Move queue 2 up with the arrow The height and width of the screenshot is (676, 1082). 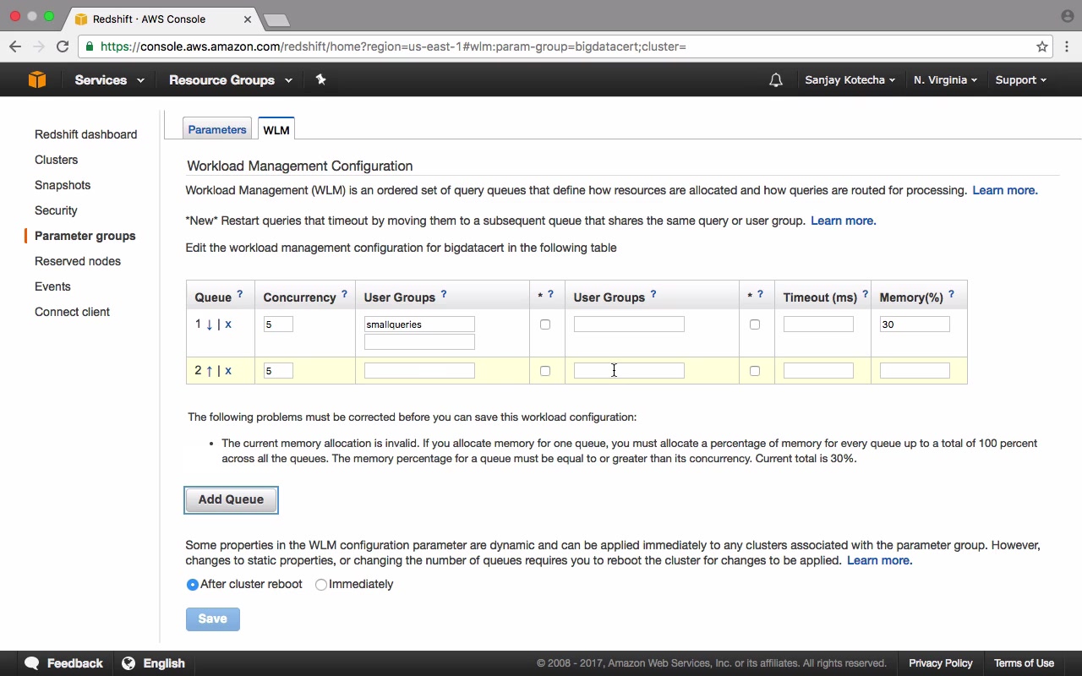(x=210, y=371)
